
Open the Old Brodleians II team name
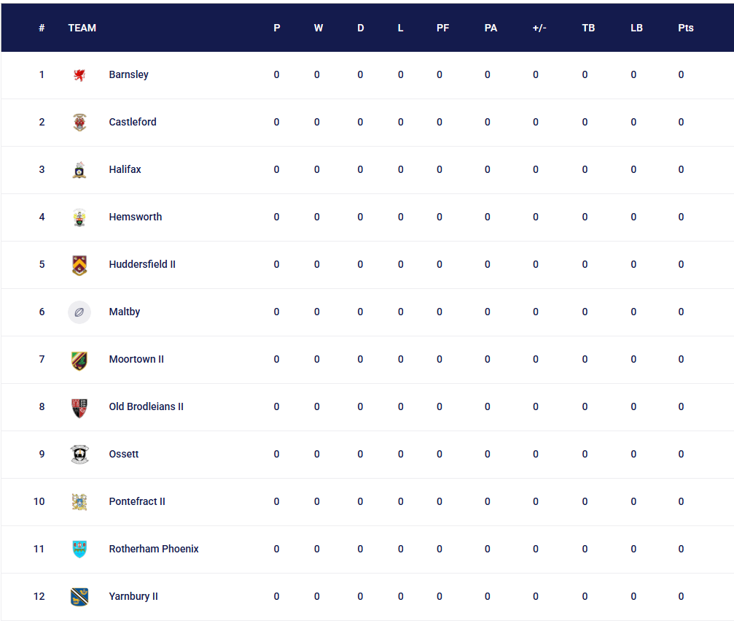[146, 406]
